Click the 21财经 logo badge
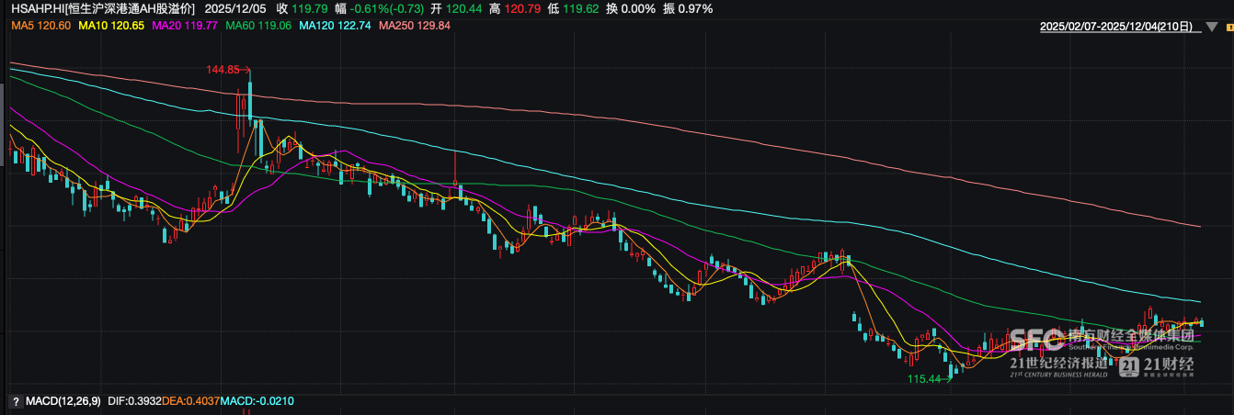The image size is (1234, 415). tap(1157, 366)
